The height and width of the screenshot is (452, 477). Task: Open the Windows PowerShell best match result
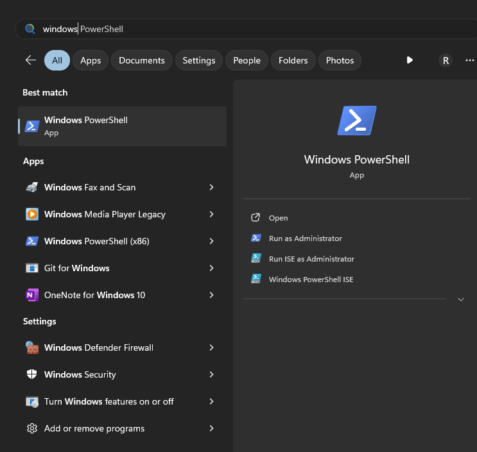pyautogui.click(x=122, y=126)
